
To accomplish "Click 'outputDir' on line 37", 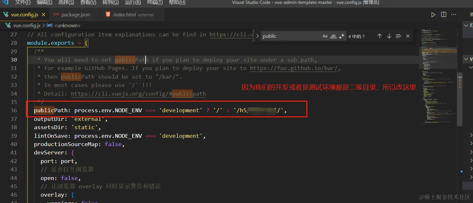I will (49, 119).
